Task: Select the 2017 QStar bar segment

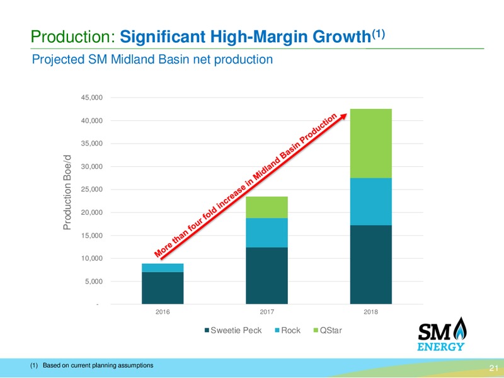Action: click(266, 207)
